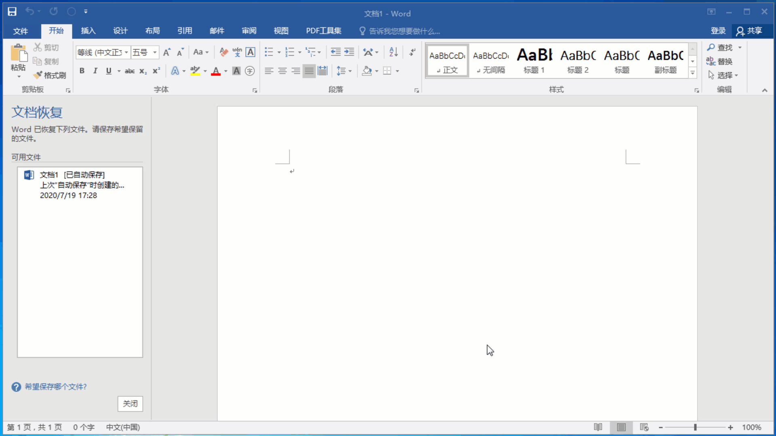Clear all formatting with eraser icon
776x436 pixels.
coord(224,52)
